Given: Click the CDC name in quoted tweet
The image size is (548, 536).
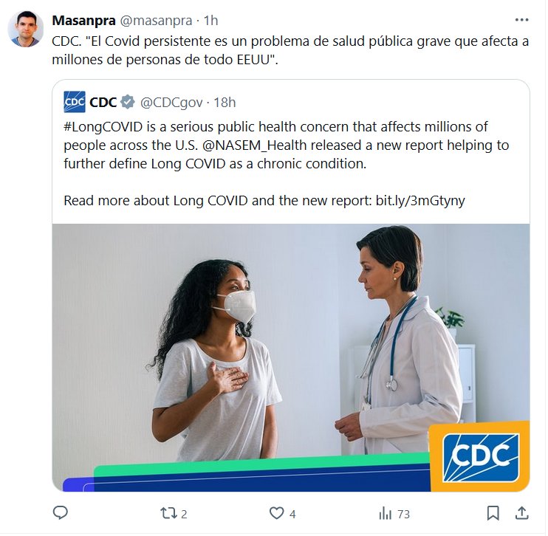Looking at the screenshot, I should pyautogui.click(x=103, y=102).
